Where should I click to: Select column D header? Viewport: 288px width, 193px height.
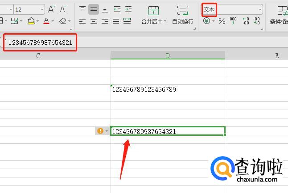point(168,55)
